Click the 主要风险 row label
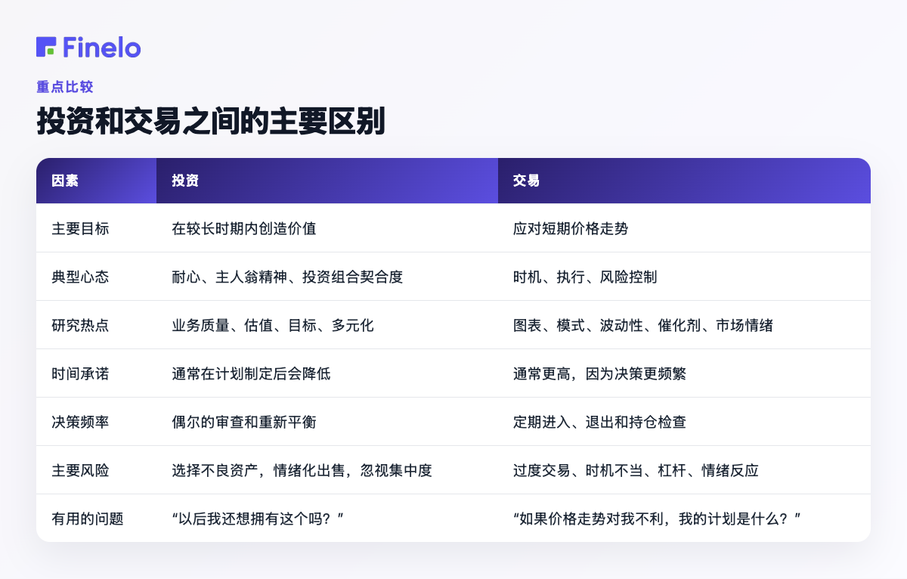907x579 pixels. pos(80,470)
